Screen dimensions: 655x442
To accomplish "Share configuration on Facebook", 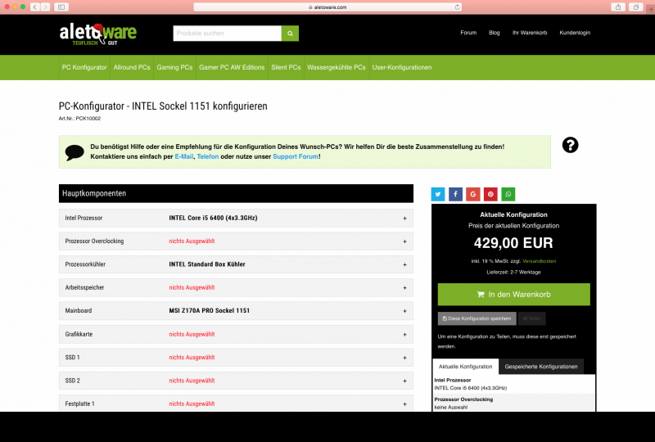I will click(455, 194).
